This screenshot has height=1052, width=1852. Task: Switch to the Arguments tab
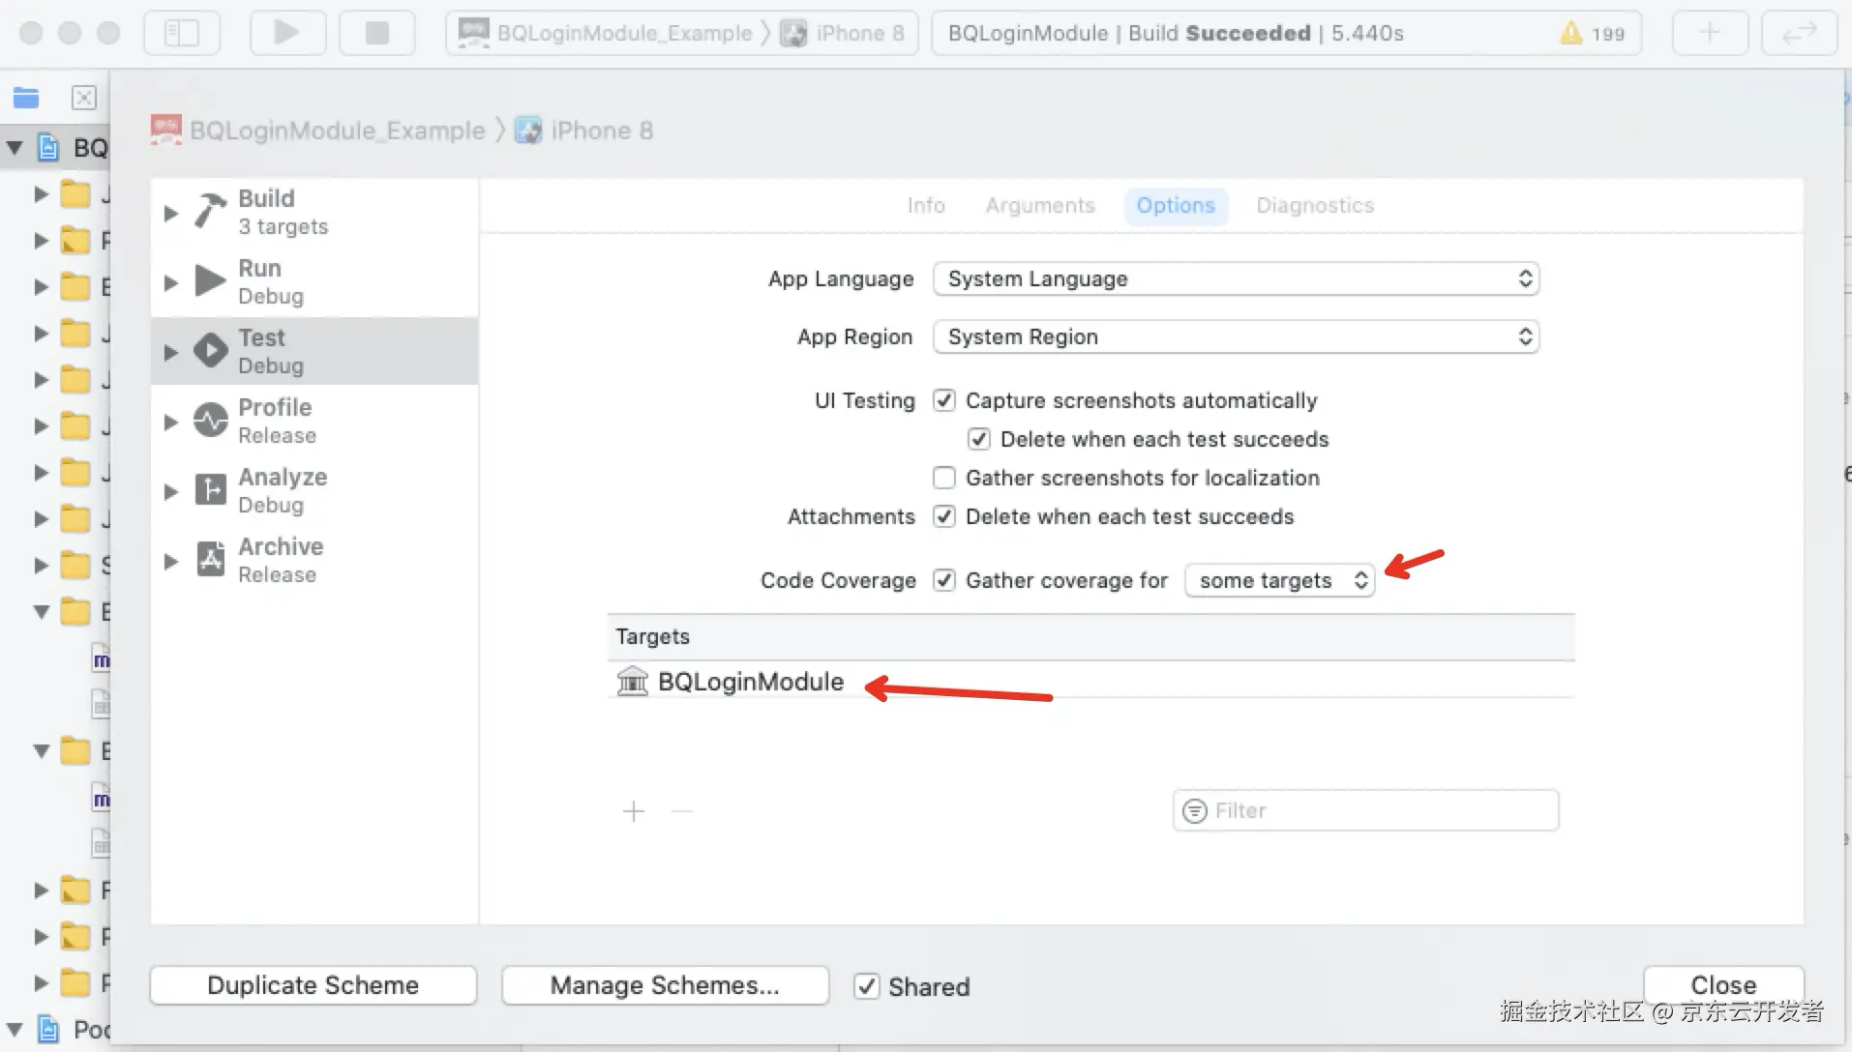pos(1040,205)
